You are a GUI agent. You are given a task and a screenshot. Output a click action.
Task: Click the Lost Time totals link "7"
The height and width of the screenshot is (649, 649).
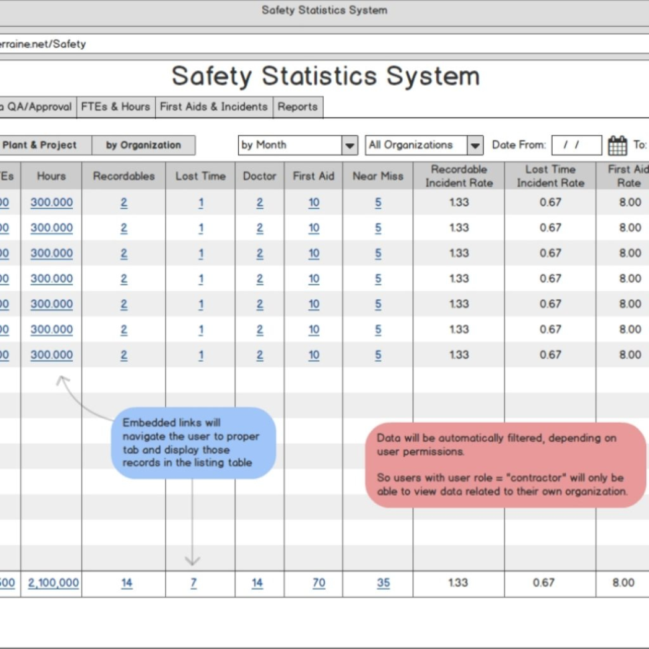193,583
